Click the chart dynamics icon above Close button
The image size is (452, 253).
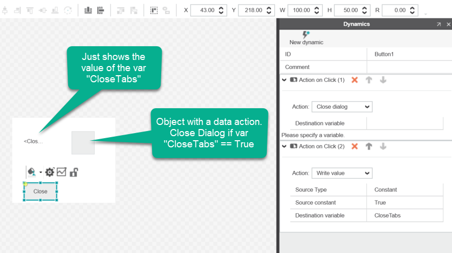[x=62, y=172]
